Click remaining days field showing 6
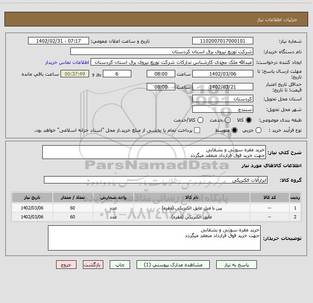This screenshot has height=303, width=313. pos(117,74)
